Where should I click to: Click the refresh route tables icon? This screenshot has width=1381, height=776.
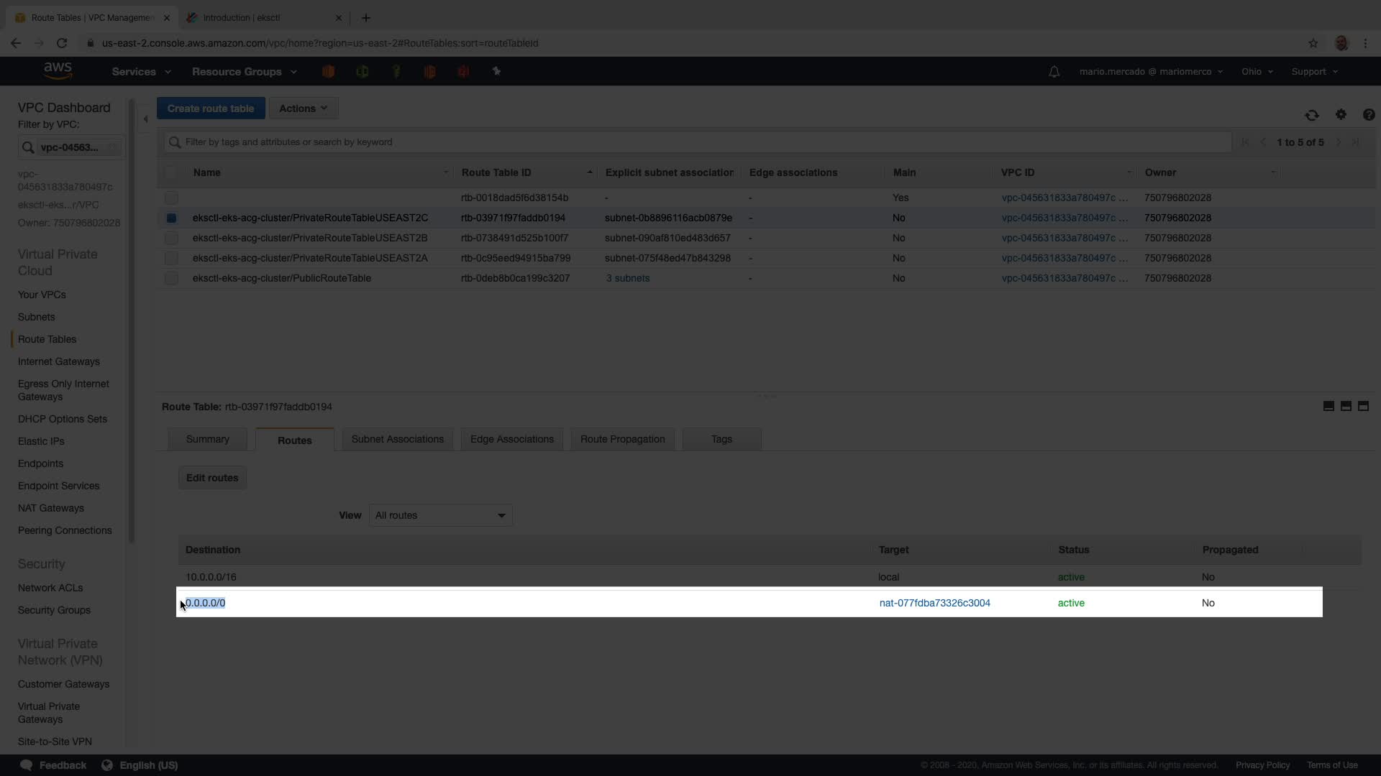pos(1311,115)
